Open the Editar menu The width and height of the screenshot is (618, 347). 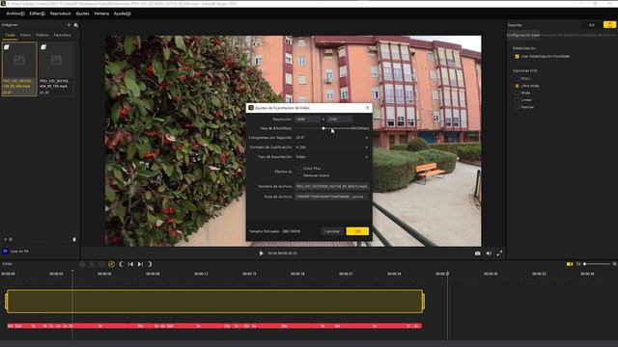pos(37,13)
